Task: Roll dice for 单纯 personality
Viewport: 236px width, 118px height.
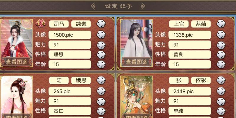Action: (x=221, y=111)
